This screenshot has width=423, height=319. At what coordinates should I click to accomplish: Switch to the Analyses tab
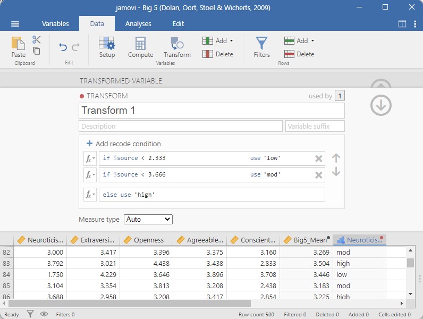tap(138, 24)
